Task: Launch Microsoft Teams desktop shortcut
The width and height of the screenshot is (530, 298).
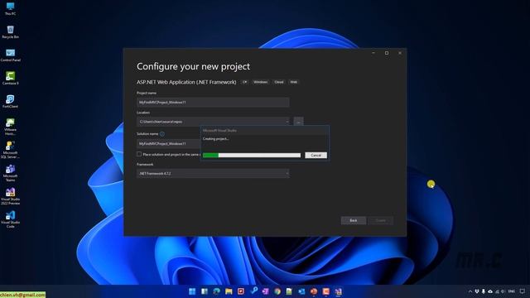Action: (10, 173)
